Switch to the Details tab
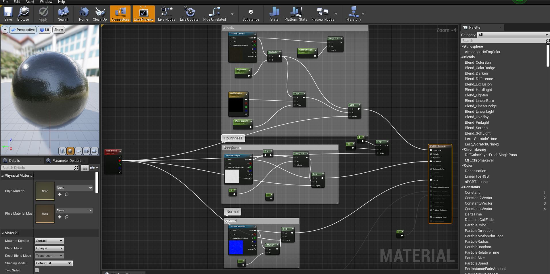This screenshot has width=550, height=274. click(x=14, y=161)
